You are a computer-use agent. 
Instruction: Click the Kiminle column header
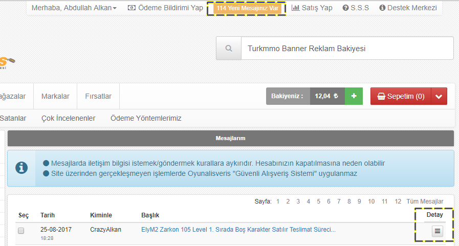101,215
